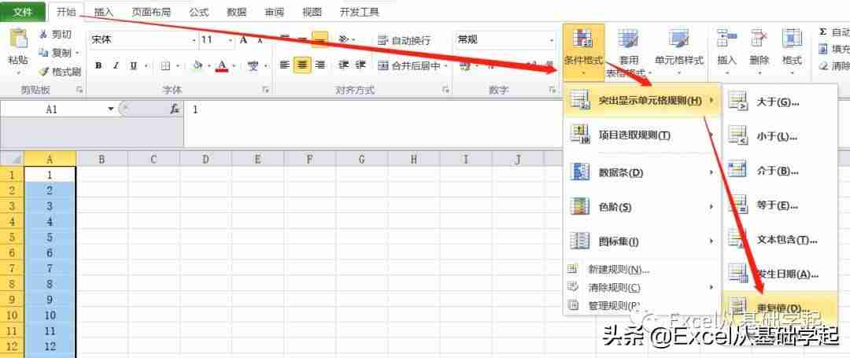850x358 pixels.
Task: Click the 插入 insert cells icon
Action: (x=726, y=39)
